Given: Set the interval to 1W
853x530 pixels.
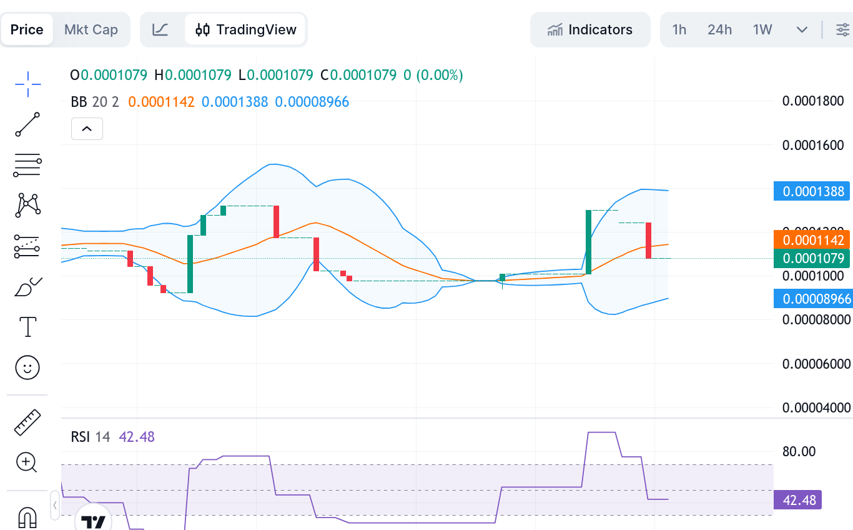Looking at the screenshot, I should [x=762, y=29].
